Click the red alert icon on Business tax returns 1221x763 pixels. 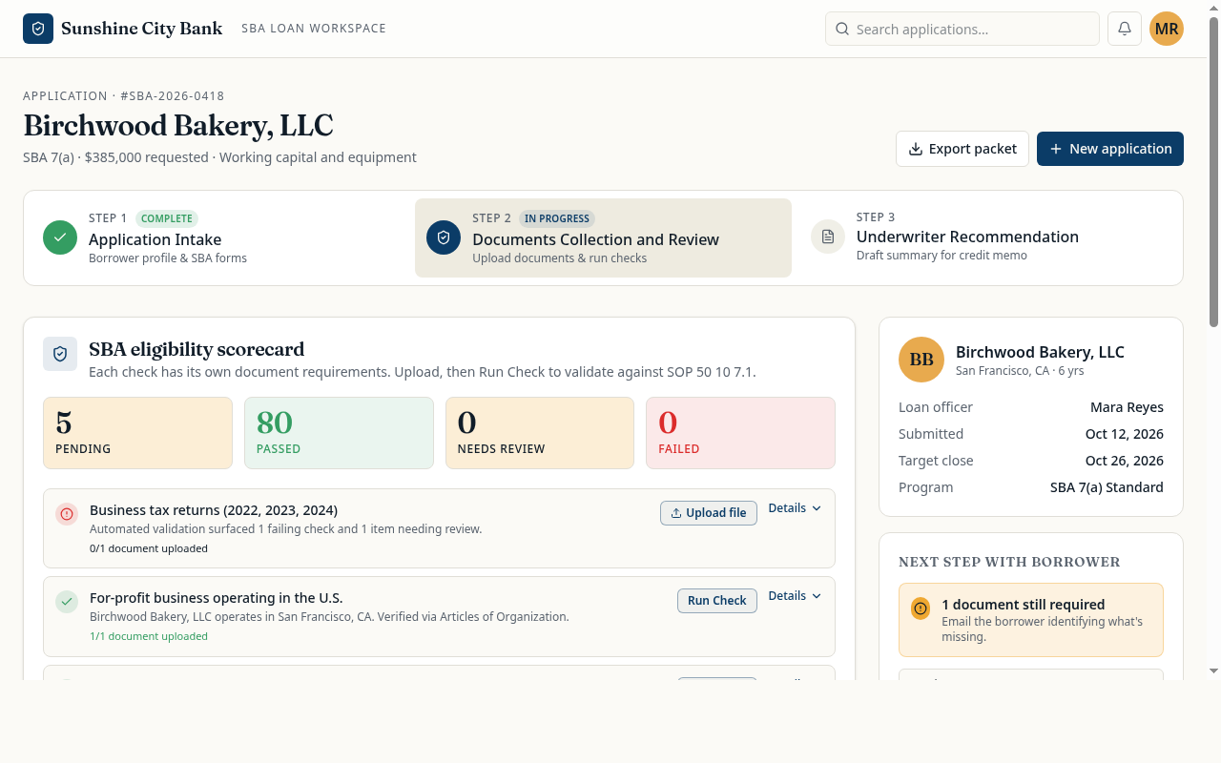[x=67, y=514]
